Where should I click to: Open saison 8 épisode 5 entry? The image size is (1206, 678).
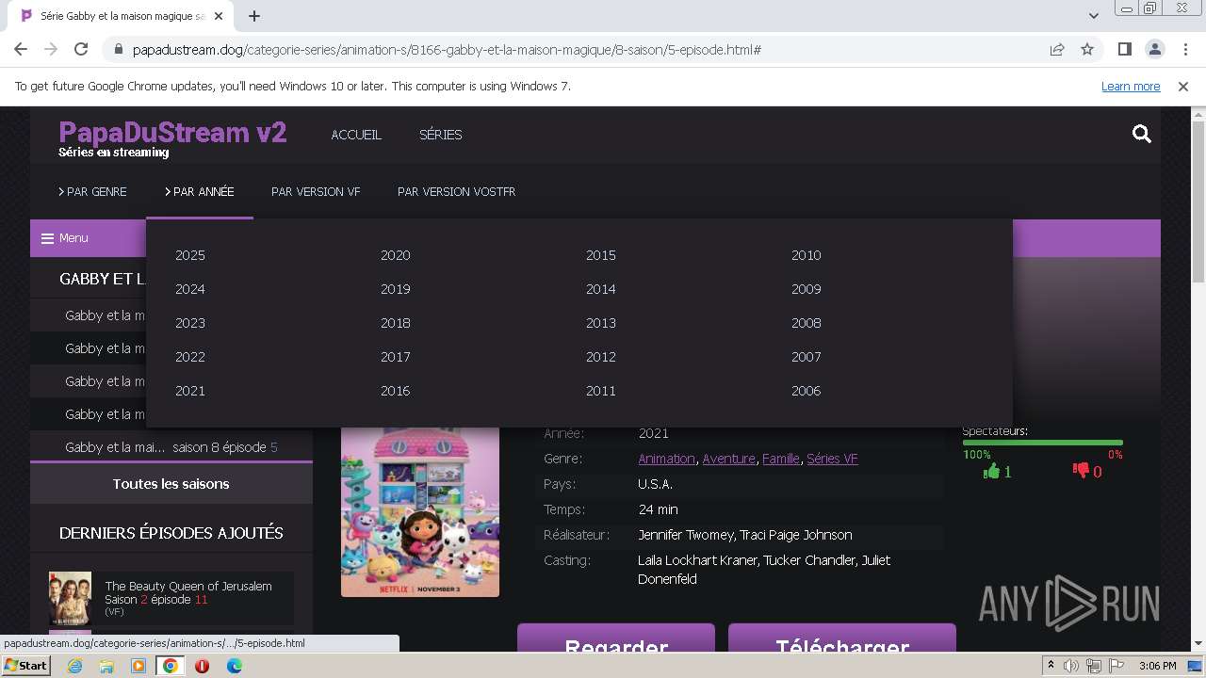click(x=171, y=447)
